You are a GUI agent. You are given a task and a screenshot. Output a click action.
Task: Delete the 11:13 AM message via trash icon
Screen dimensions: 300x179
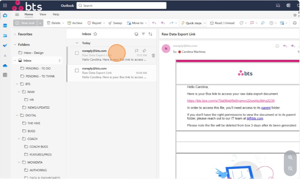click(153, 55)
